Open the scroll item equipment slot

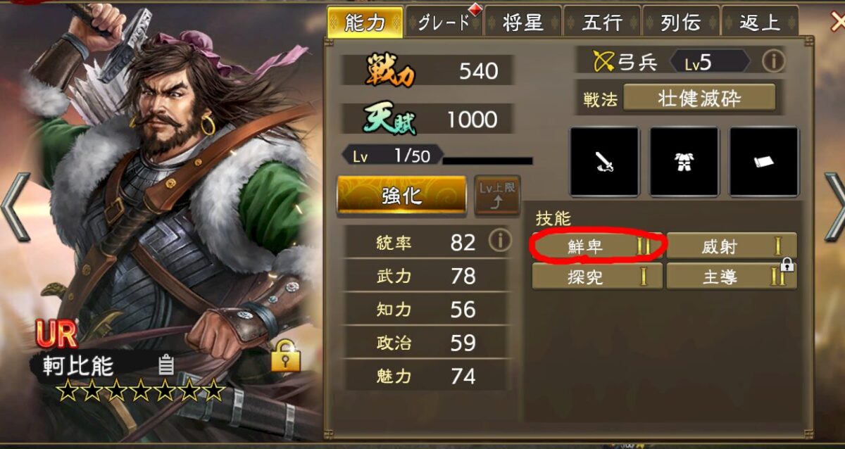tap(764, 162)
